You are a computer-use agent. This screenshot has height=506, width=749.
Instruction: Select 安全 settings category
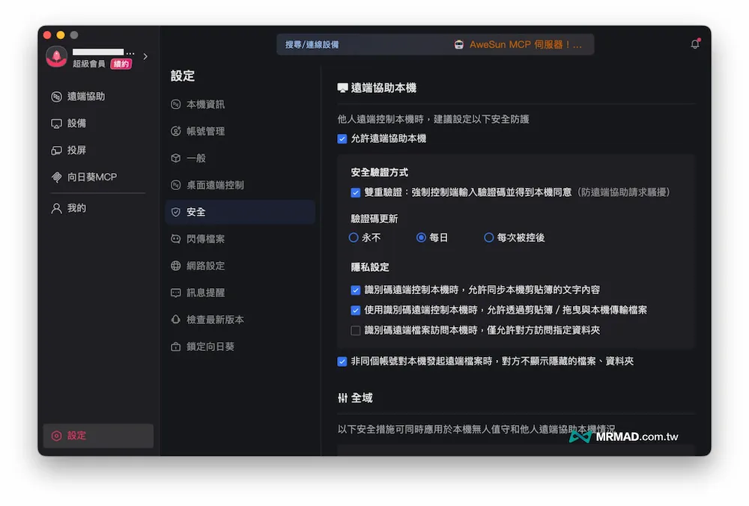[240, 212]
